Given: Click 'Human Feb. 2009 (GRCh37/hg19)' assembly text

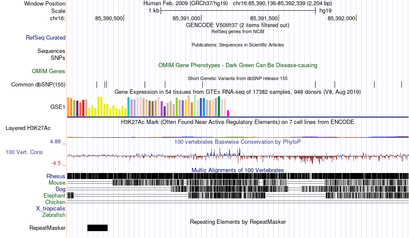Looking at the screenshot, I should (x=186, y=3).
